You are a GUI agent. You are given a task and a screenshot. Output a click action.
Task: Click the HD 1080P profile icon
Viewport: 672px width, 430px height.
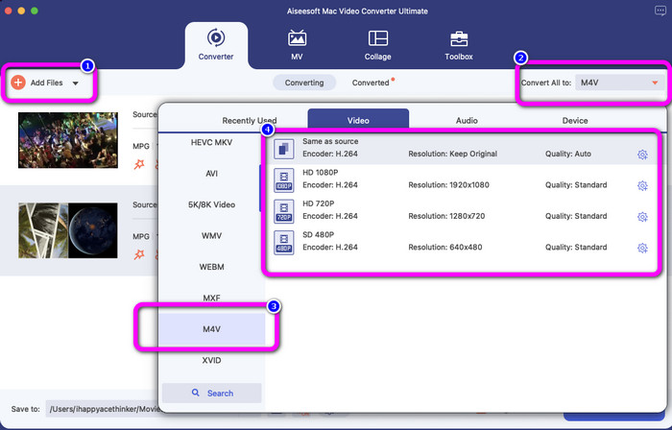click(x=284, y=179)
